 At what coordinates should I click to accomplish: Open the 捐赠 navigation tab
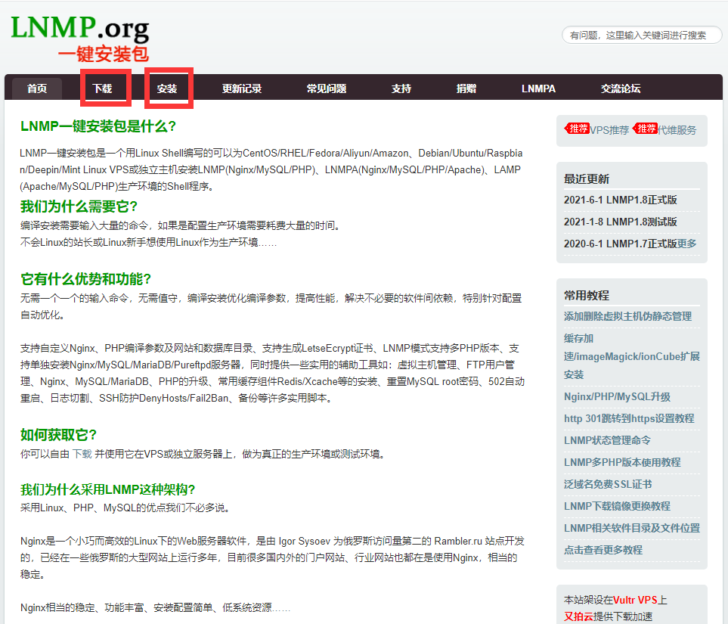466,88
